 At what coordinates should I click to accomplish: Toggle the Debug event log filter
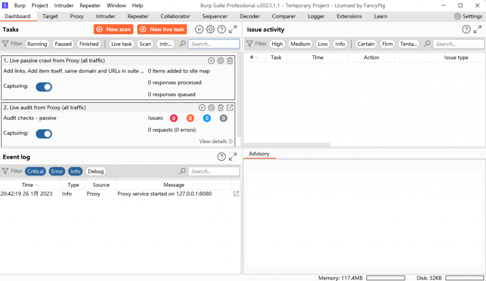point(95,172)
